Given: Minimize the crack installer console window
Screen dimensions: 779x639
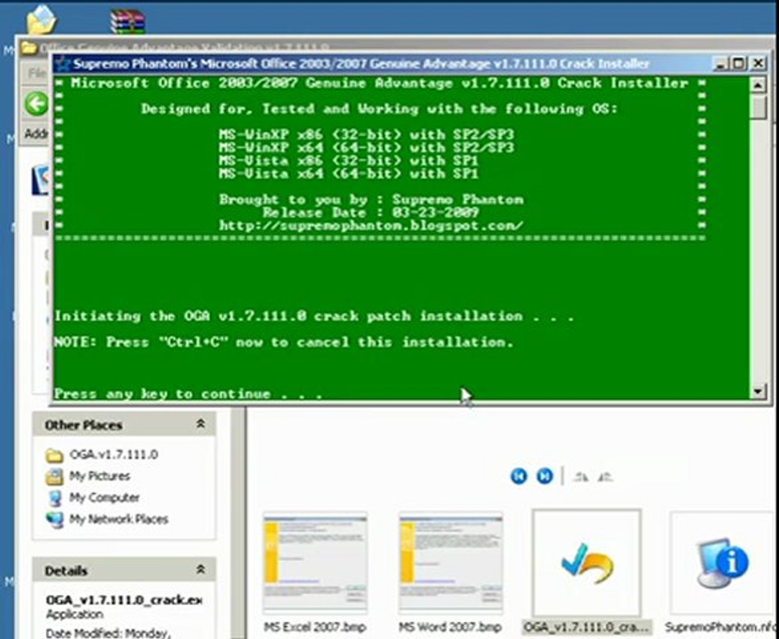Looking at the screenshot, I should 720,63.
